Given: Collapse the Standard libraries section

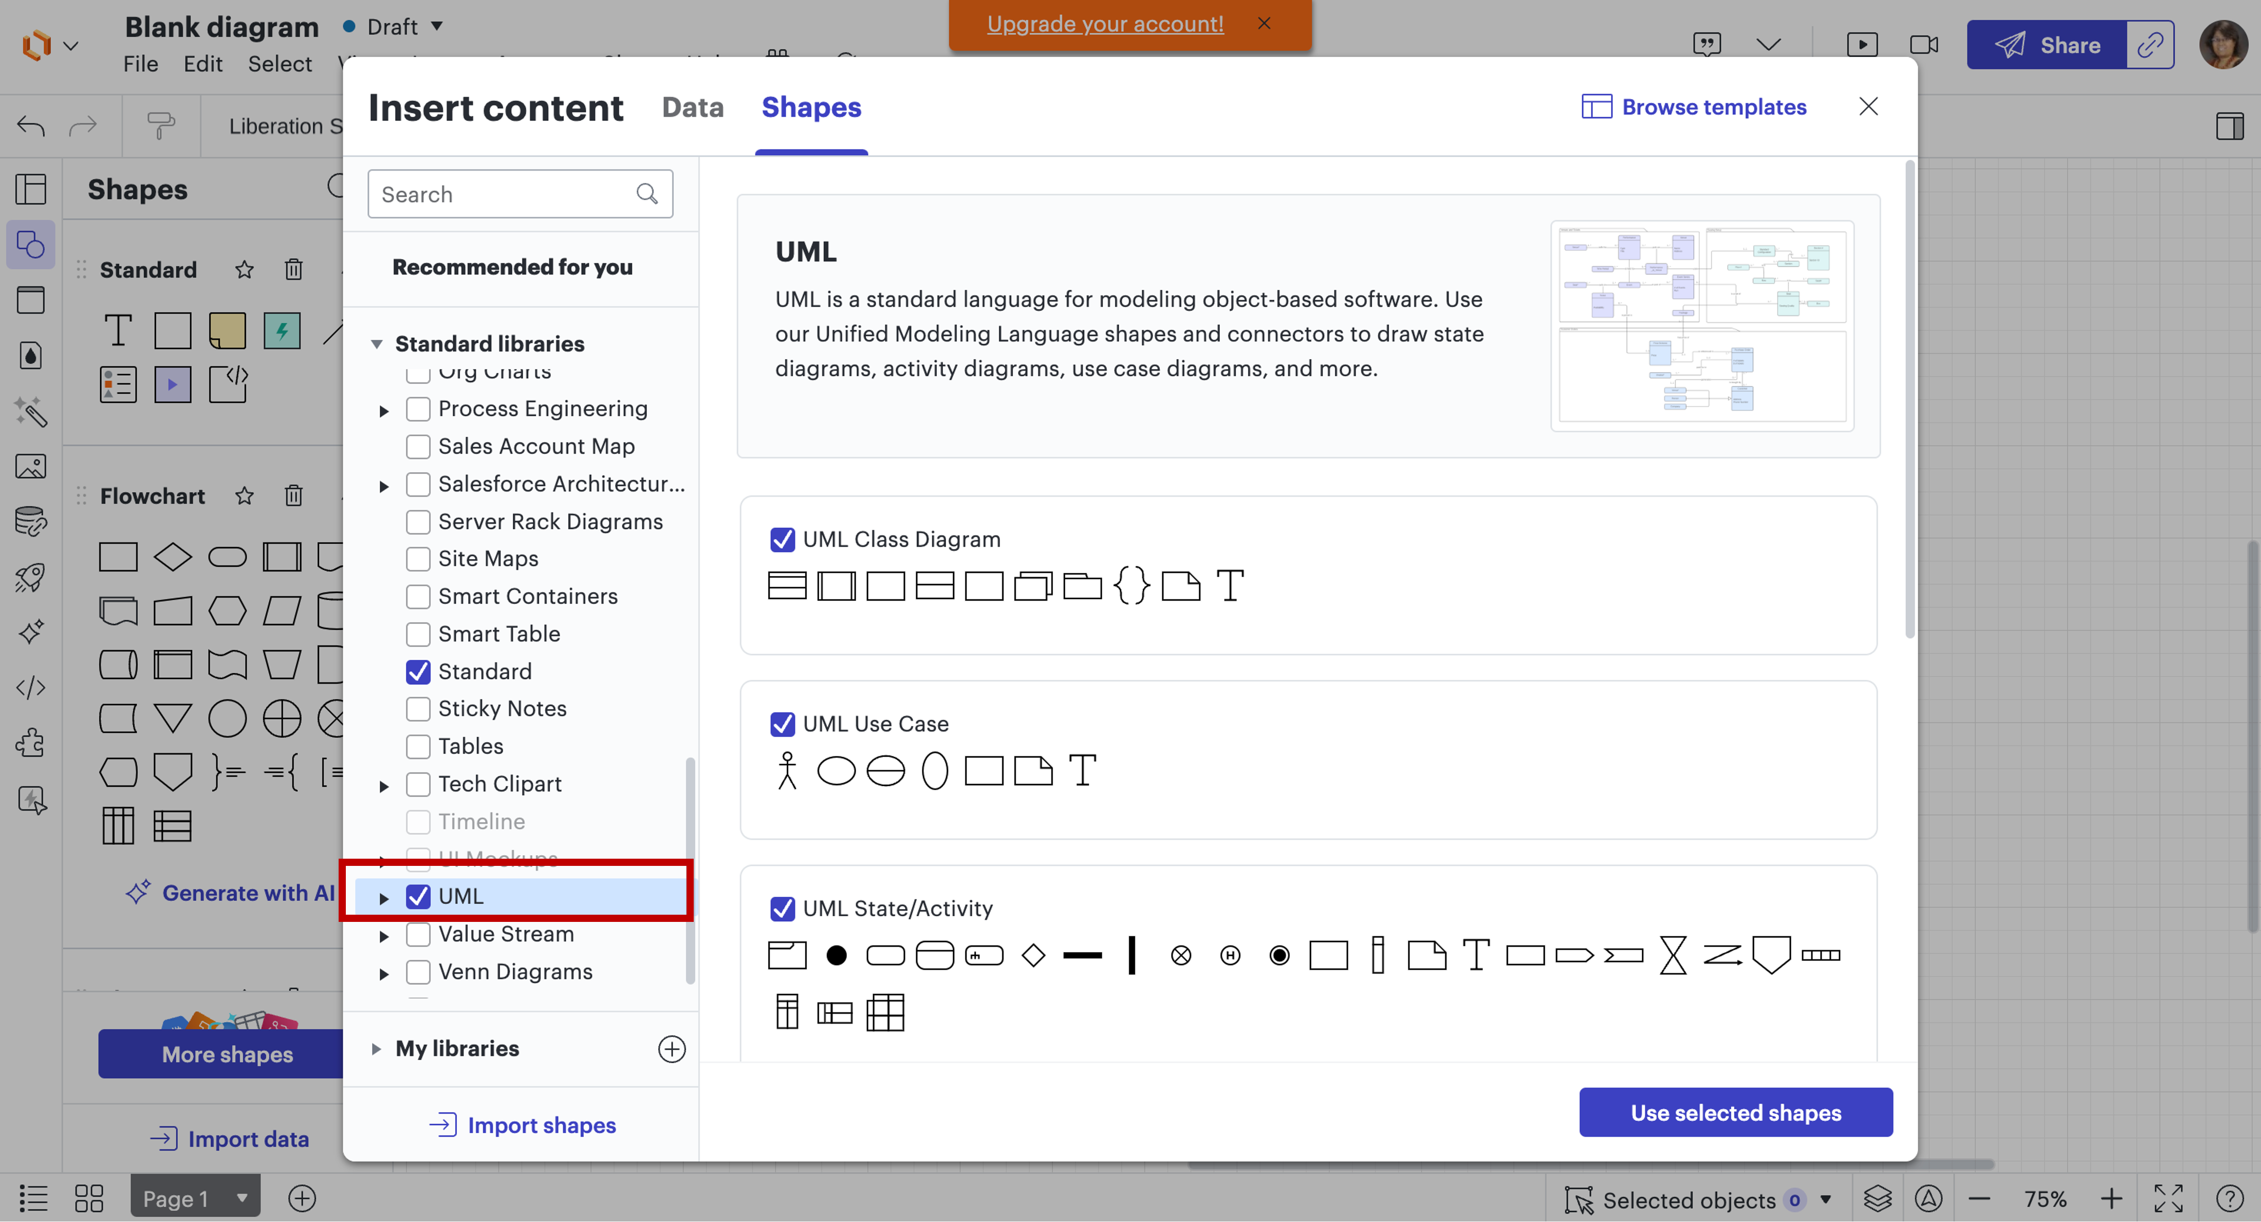Looking at the screenshot, I should pyautogui.click(x=377, y=344).
